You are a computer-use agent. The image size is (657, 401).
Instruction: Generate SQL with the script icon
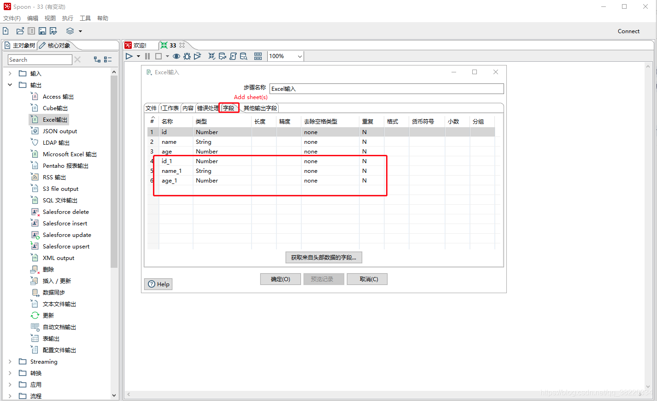click(x=233, y=56)
